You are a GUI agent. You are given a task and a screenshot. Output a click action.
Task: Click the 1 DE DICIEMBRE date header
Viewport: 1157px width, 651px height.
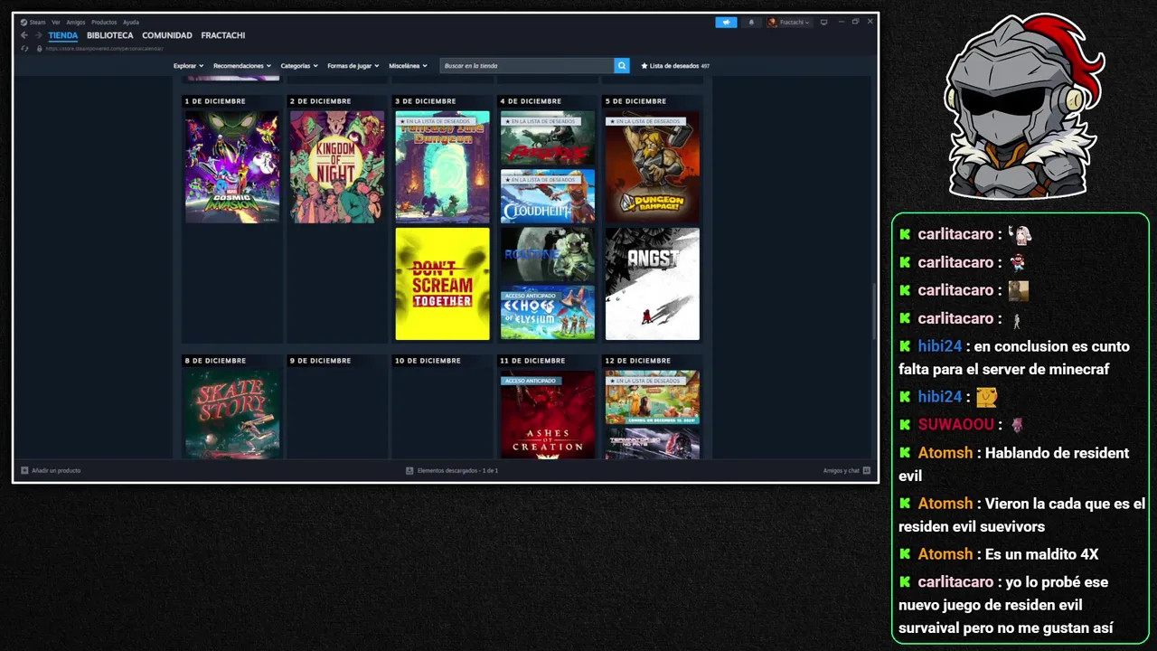[x=215, y=101]
